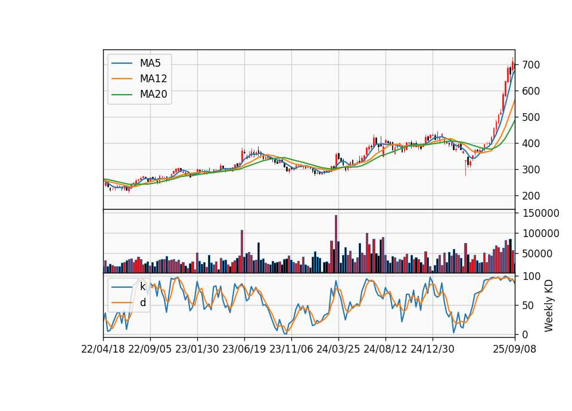This screenshot has width=572, height=411.
Task: Click the MA12 legend label
Action: tap(153, 79)
